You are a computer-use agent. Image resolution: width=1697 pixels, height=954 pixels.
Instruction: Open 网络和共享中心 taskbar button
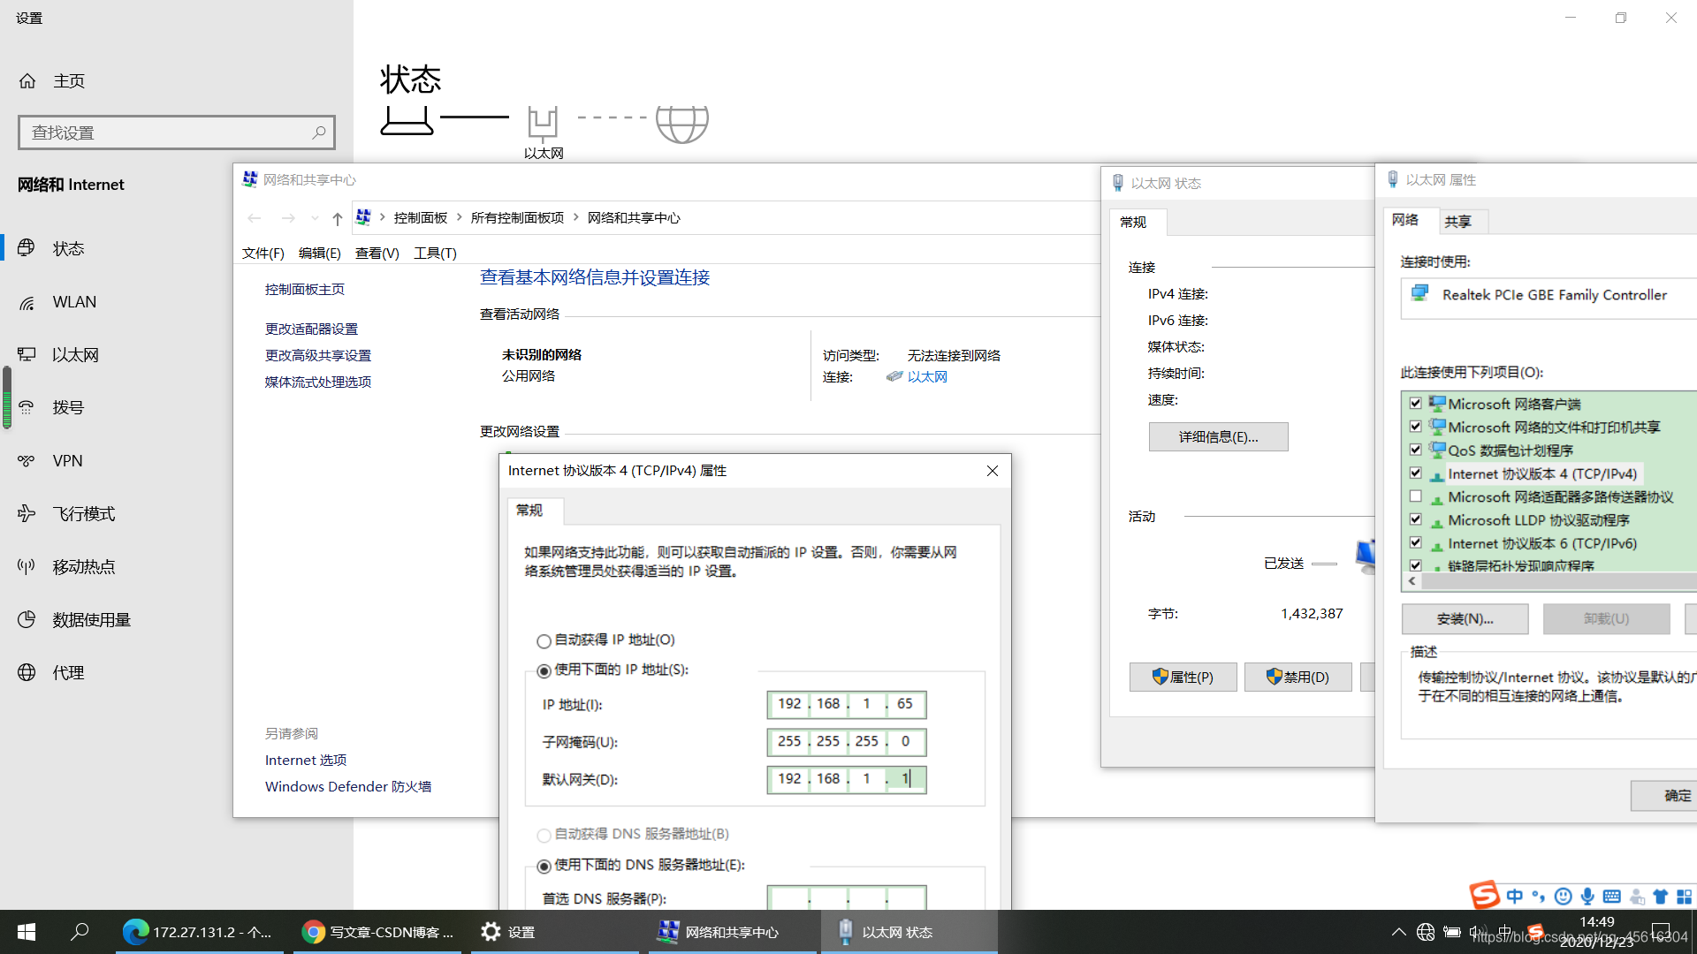point(733,932)
